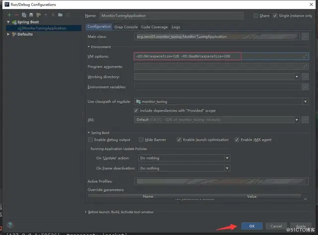Click the Name column header in Override parameters

tap(148, 196)
